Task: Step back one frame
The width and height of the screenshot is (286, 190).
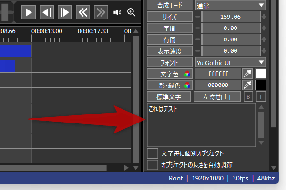Action: 47,12
